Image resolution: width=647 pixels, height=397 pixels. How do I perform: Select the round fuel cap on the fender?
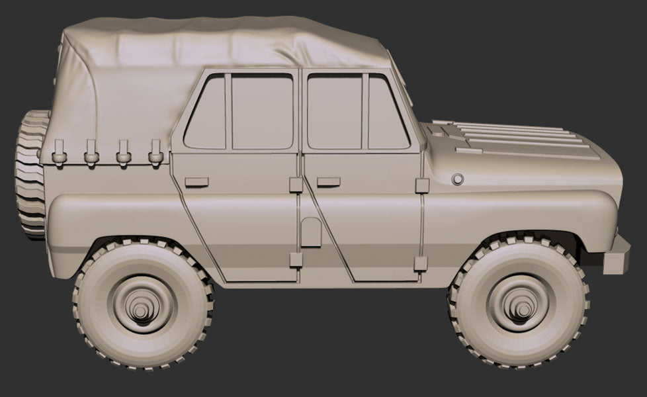click(x=456, y=179)
